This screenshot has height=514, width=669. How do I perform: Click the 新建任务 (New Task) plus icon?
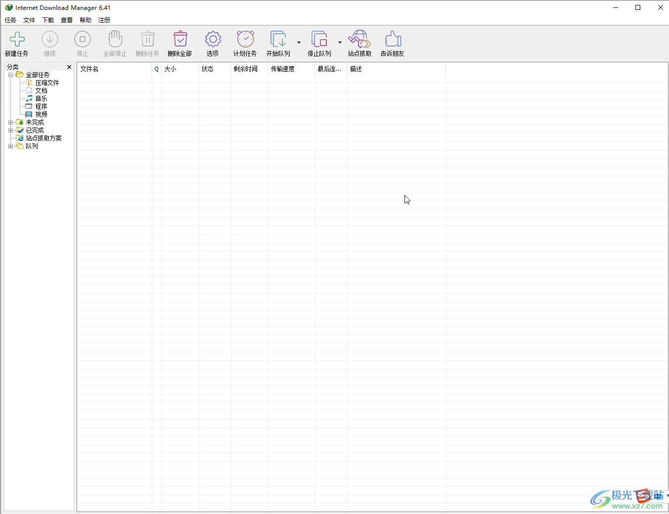pyautogui.click(x=17, y=39)
